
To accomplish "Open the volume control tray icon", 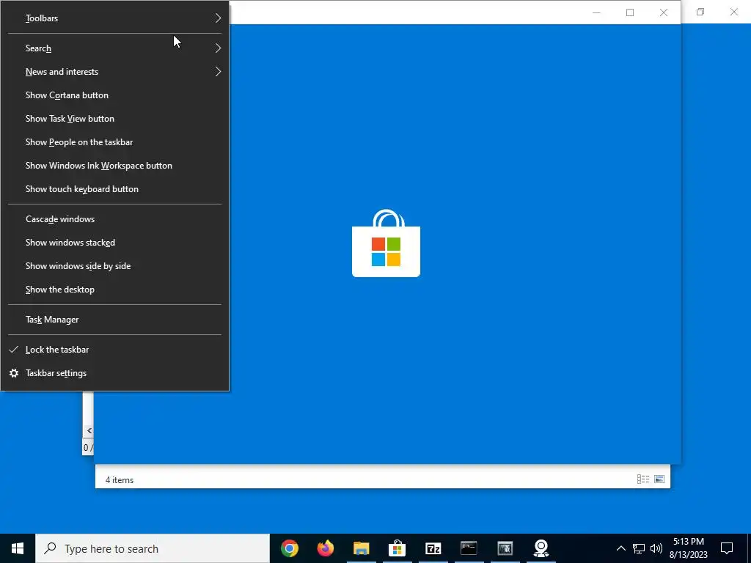I will (656, 548).
